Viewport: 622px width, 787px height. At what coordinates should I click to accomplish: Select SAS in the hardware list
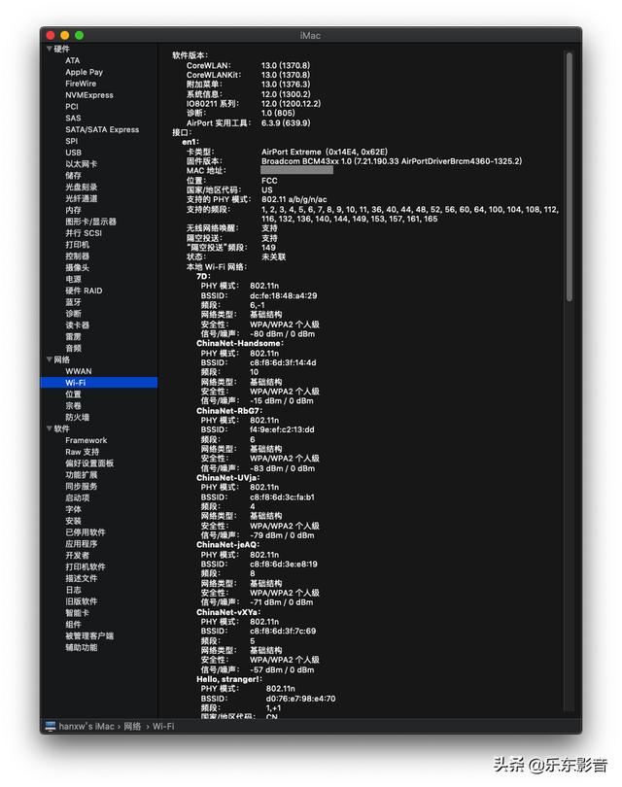click(x=73, y=118)
